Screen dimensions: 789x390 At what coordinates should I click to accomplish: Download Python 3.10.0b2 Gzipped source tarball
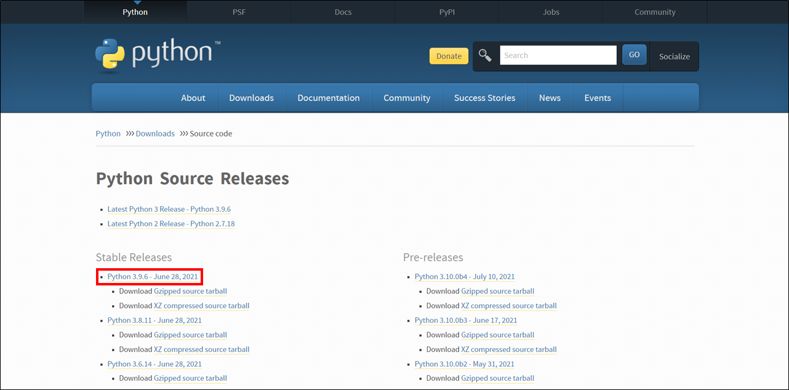point(497,378)
